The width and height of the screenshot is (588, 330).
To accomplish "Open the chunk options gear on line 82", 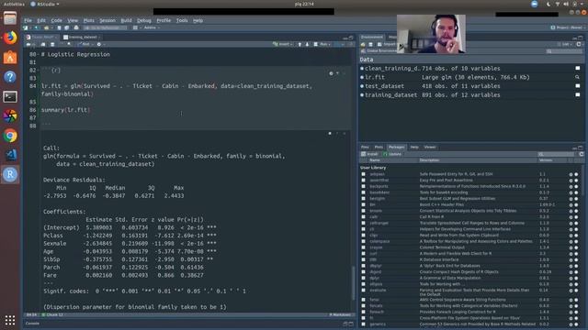I will (x=331, y=73).
